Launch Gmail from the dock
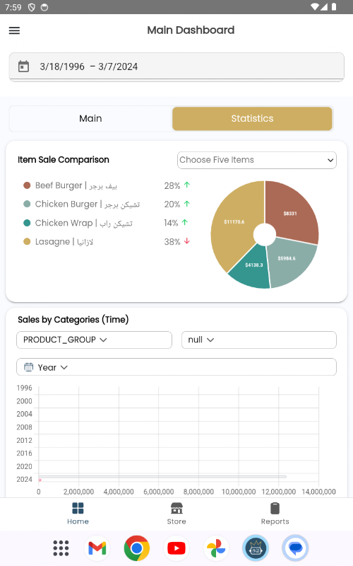Screen dimensions: 353x566 tap(97, 548)
